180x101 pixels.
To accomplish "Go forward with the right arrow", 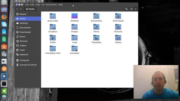I will click(x=21, y=9).
